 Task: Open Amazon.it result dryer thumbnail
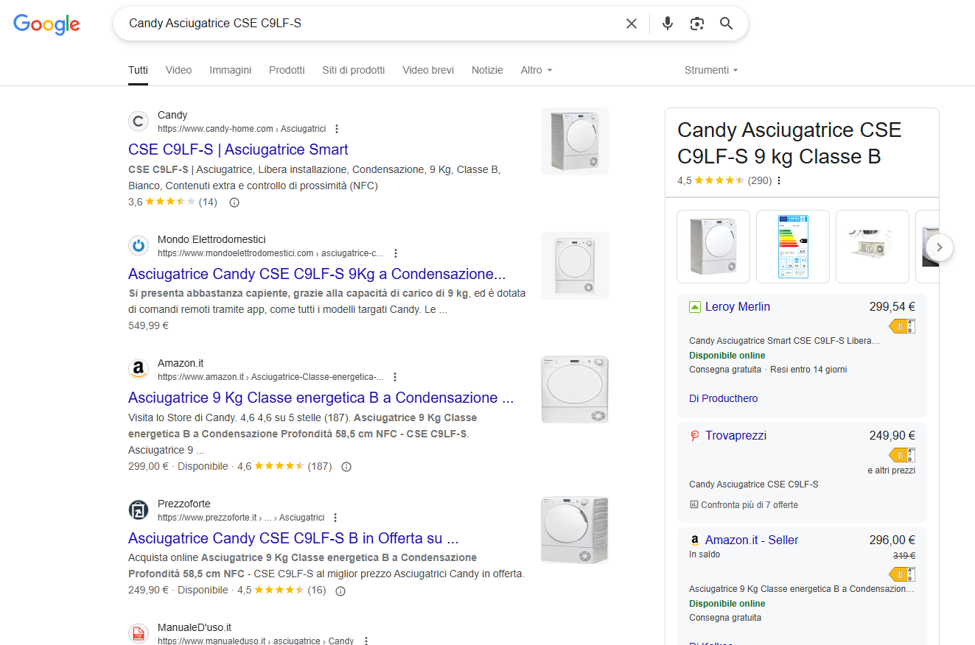point(575,390)
